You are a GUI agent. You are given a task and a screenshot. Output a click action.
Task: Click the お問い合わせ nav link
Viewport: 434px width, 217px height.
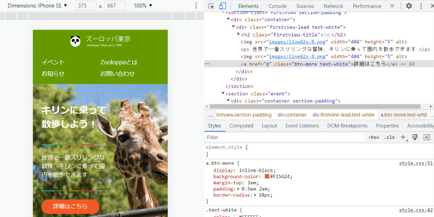(118, 74)
